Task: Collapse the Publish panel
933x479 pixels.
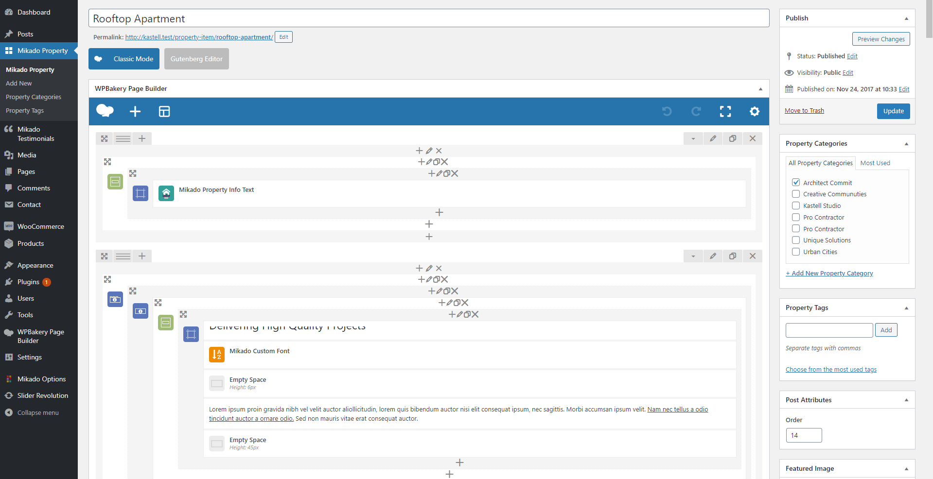Action: tap(906, 18)
